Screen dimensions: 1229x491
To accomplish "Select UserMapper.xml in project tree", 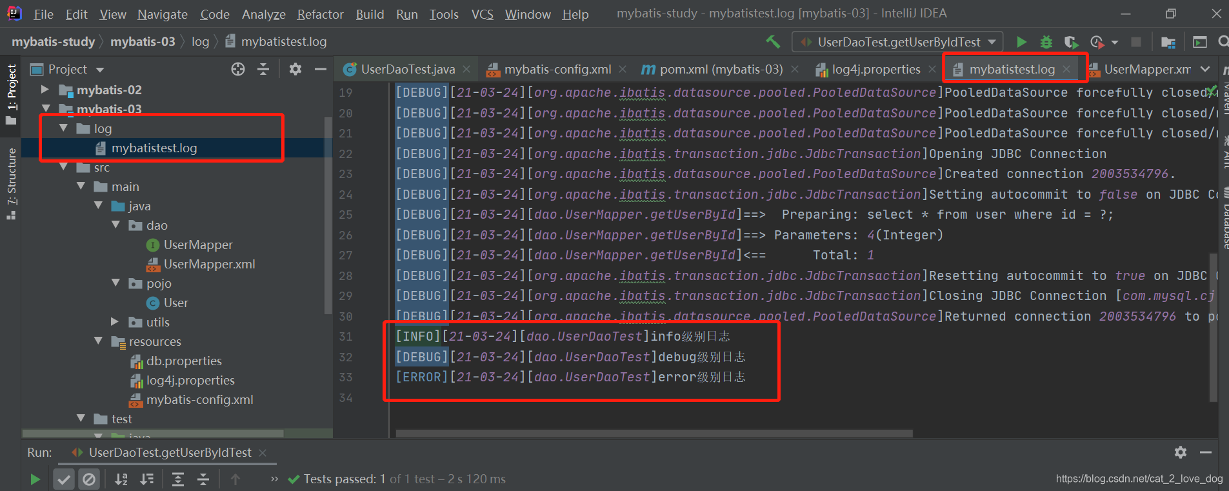I will 209,264.
